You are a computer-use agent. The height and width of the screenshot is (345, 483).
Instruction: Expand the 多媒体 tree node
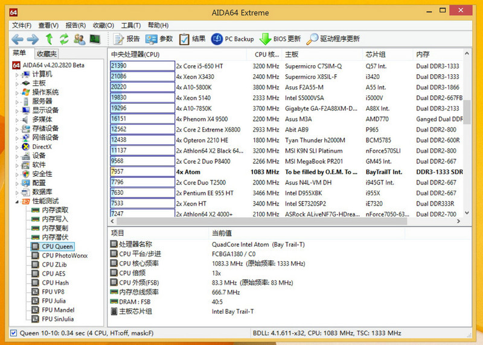(18, 120)
